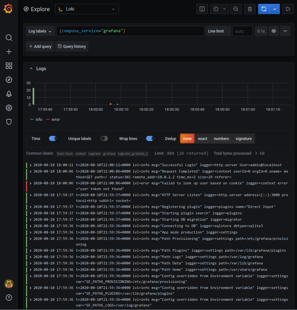Open the user avatar profile icon
Screen dimensions: 297x310
(x=9, y=284)
